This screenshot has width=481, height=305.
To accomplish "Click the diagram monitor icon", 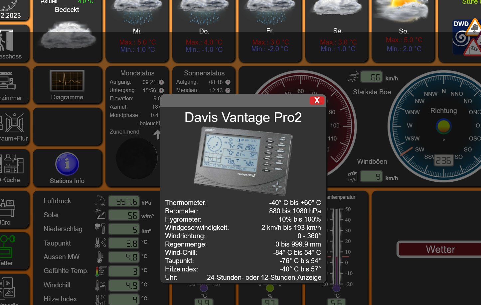I will coord(67,80).
